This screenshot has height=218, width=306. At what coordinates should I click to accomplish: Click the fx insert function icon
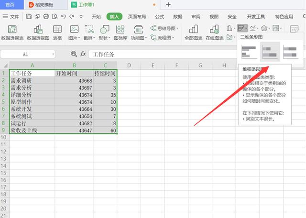[83, 54]
